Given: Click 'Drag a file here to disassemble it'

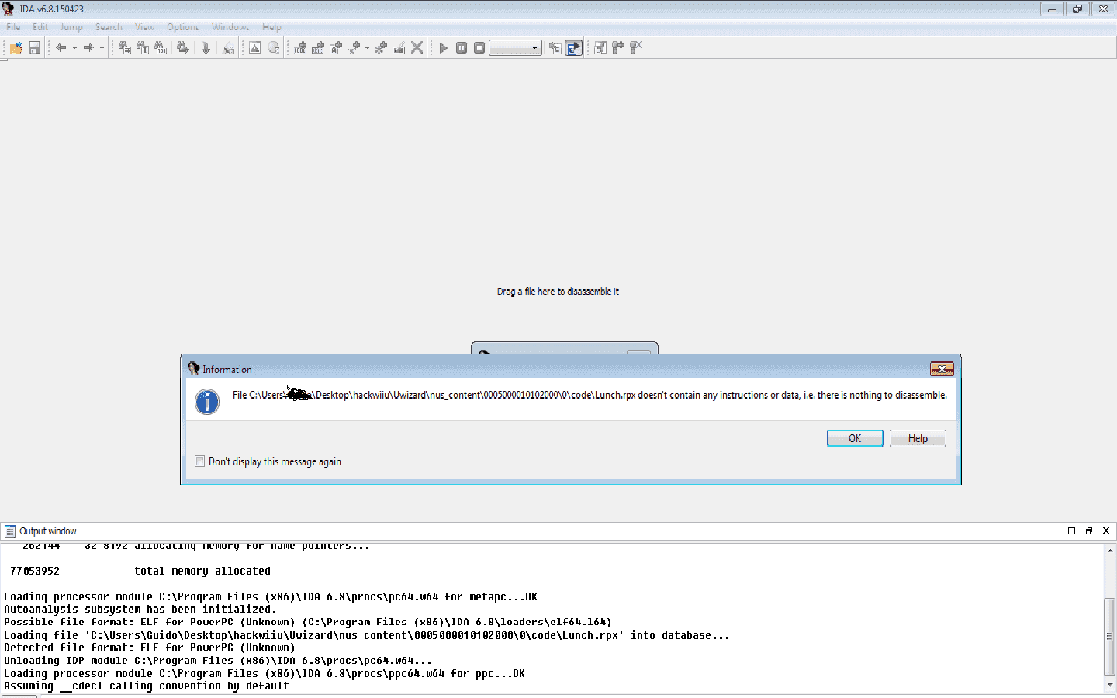Looking at the screenshot, I should (558, 292).
